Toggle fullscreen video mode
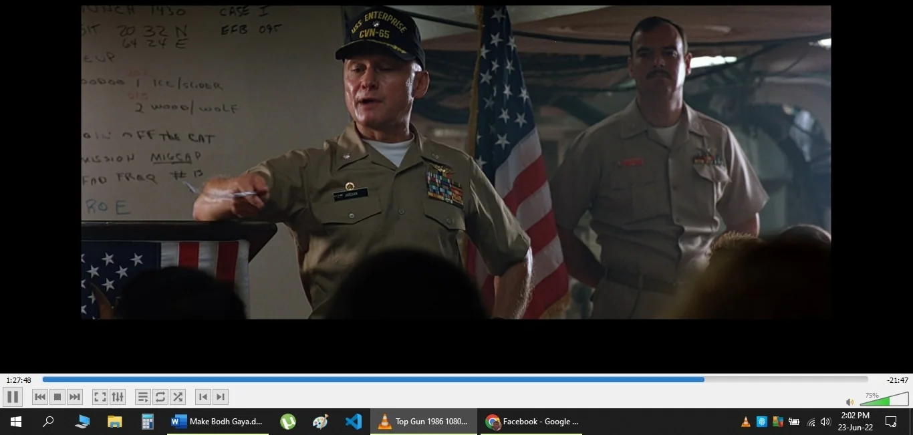The height and width of the screenshot is (435, 913). [x=100, y=397]
